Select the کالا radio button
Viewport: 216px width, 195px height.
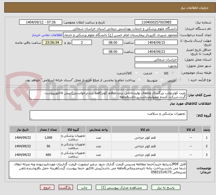coord(173,73)
